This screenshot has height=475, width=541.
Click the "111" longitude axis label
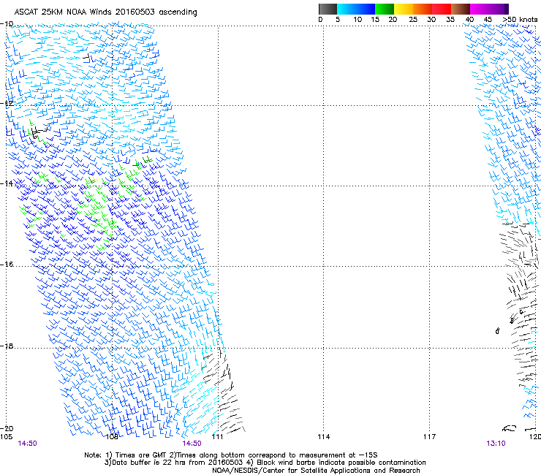pos(217,437)
